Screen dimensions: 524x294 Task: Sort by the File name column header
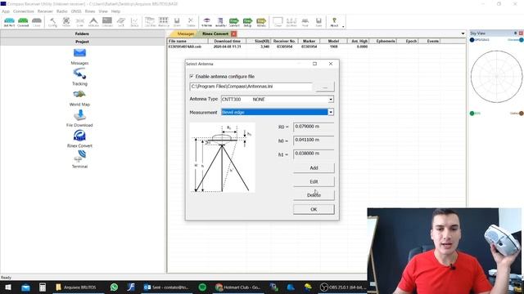coord(187,41)
